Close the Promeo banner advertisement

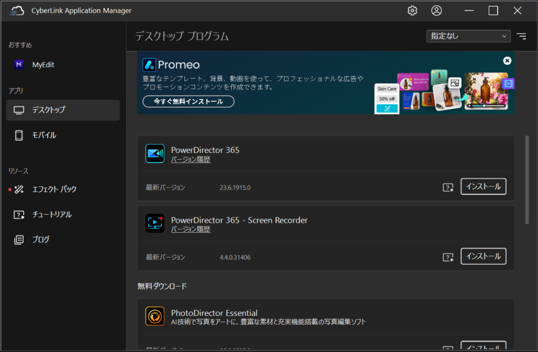(507, 60)
